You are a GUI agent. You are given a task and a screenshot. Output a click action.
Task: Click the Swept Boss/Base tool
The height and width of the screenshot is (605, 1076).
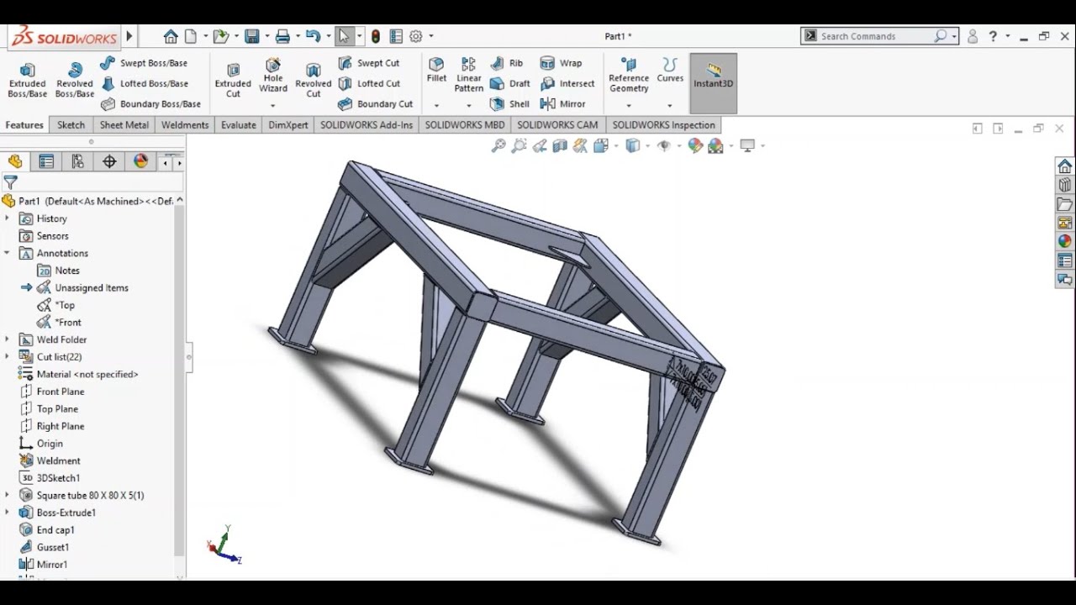[143, 63]
